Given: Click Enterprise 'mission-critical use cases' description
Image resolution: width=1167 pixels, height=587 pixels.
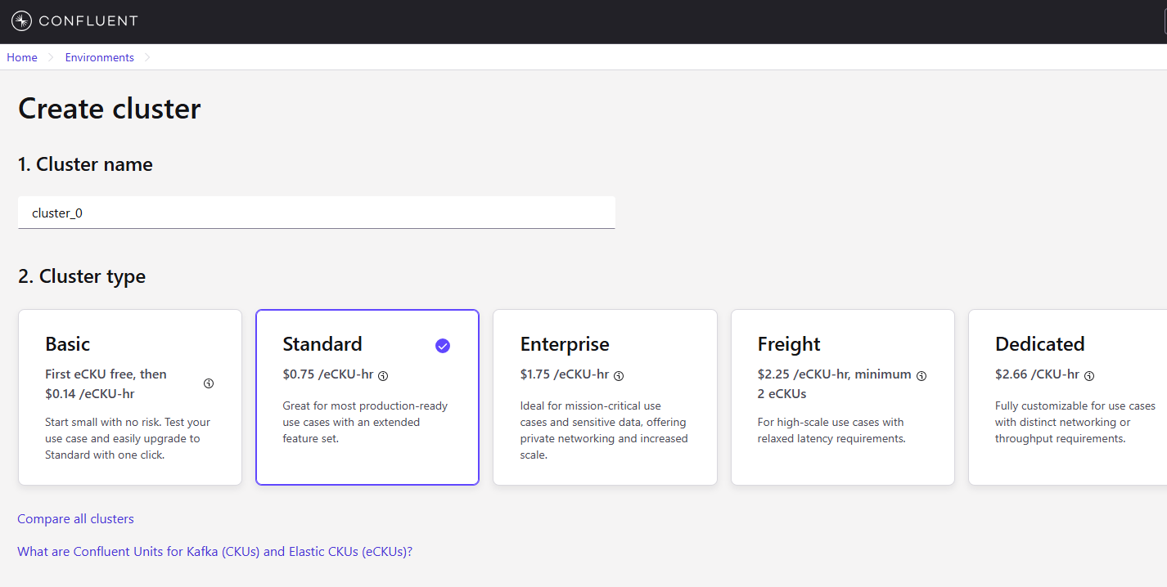Looking at the screenshot, I should (604, 430).
